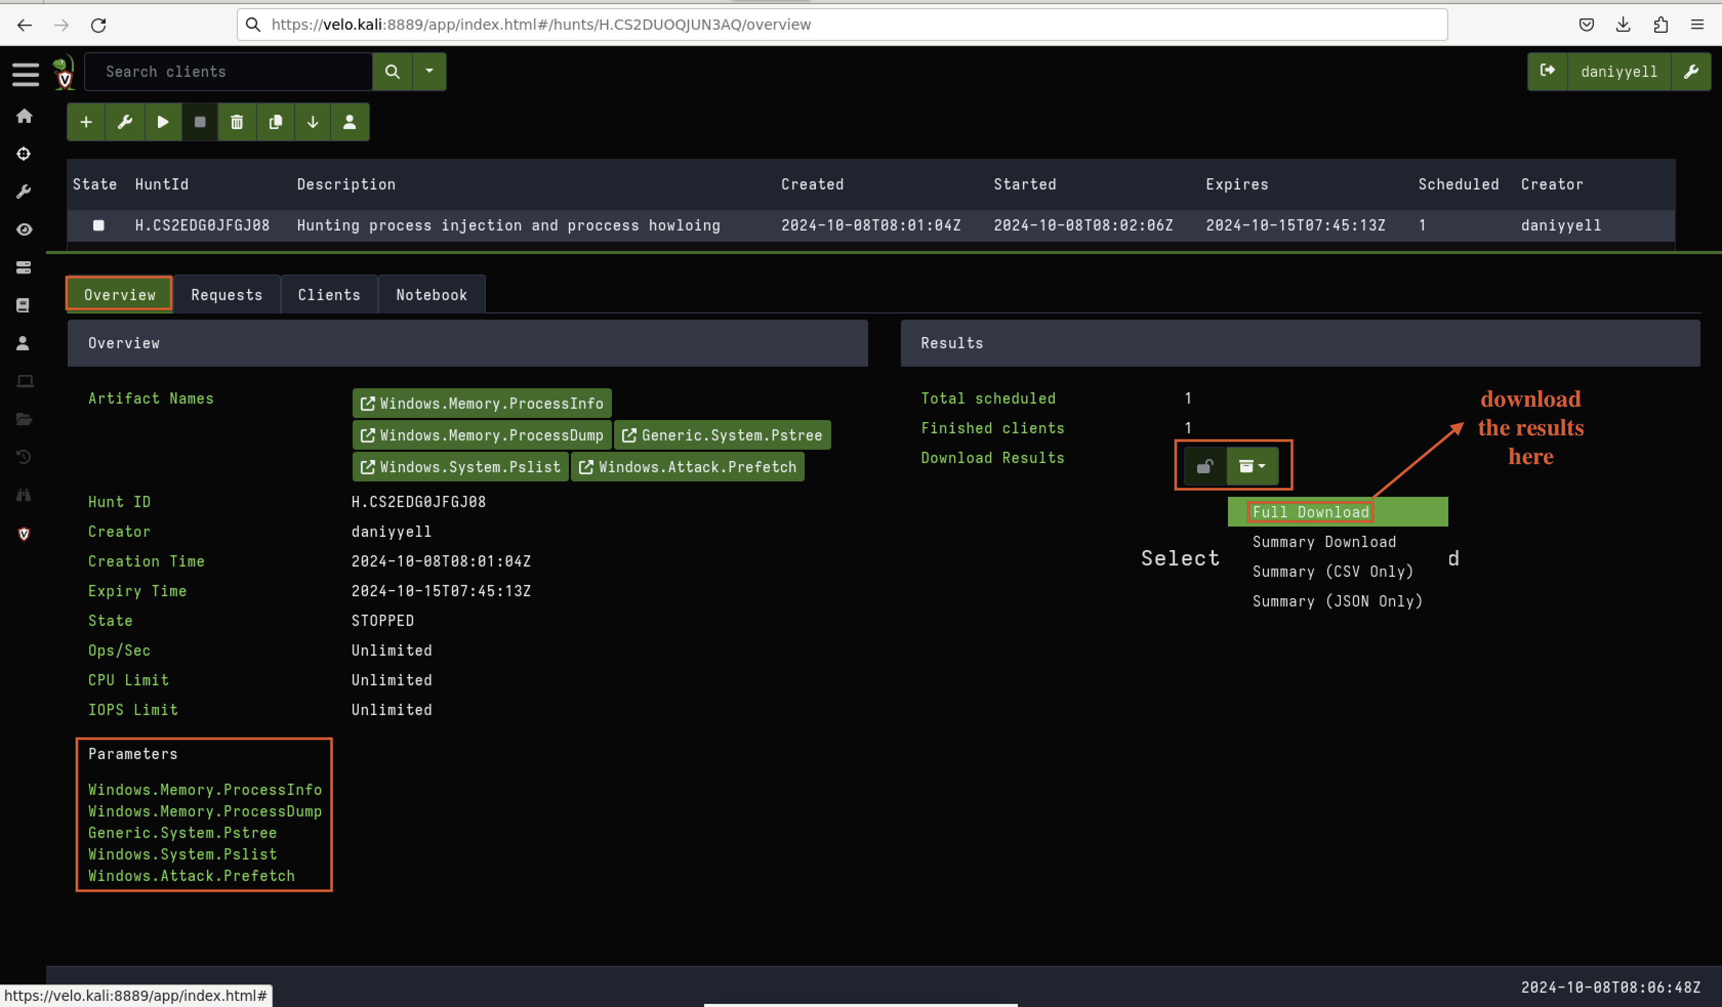Open Server Events eye sidebar icon
Screen dimensions: 1722x1007
point(24,229)
